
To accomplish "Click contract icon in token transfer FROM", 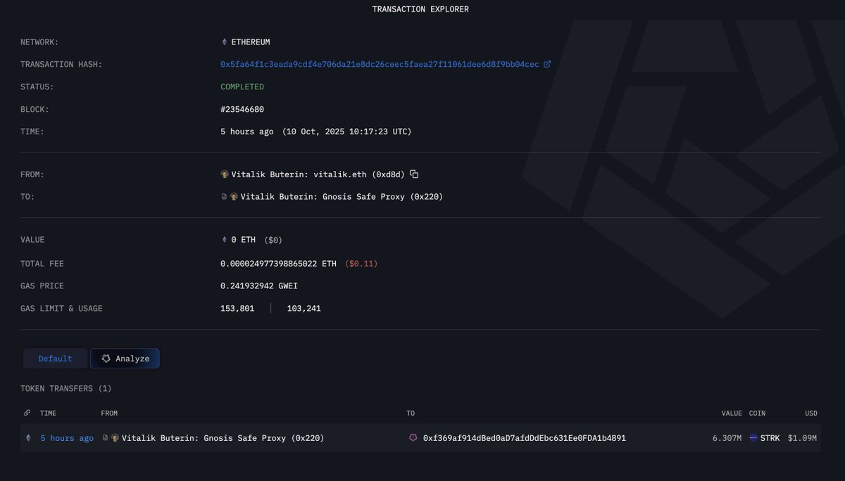I will pyautogui.click(x=106, y=438).
